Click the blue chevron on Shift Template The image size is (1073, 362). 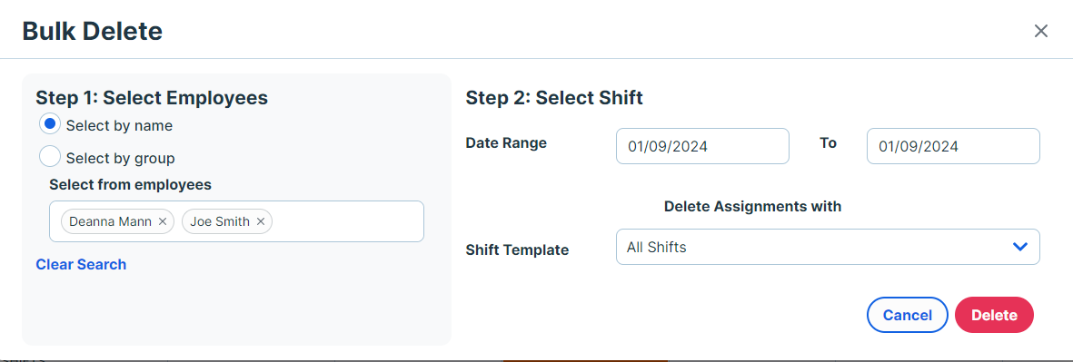pos(1020,247)
